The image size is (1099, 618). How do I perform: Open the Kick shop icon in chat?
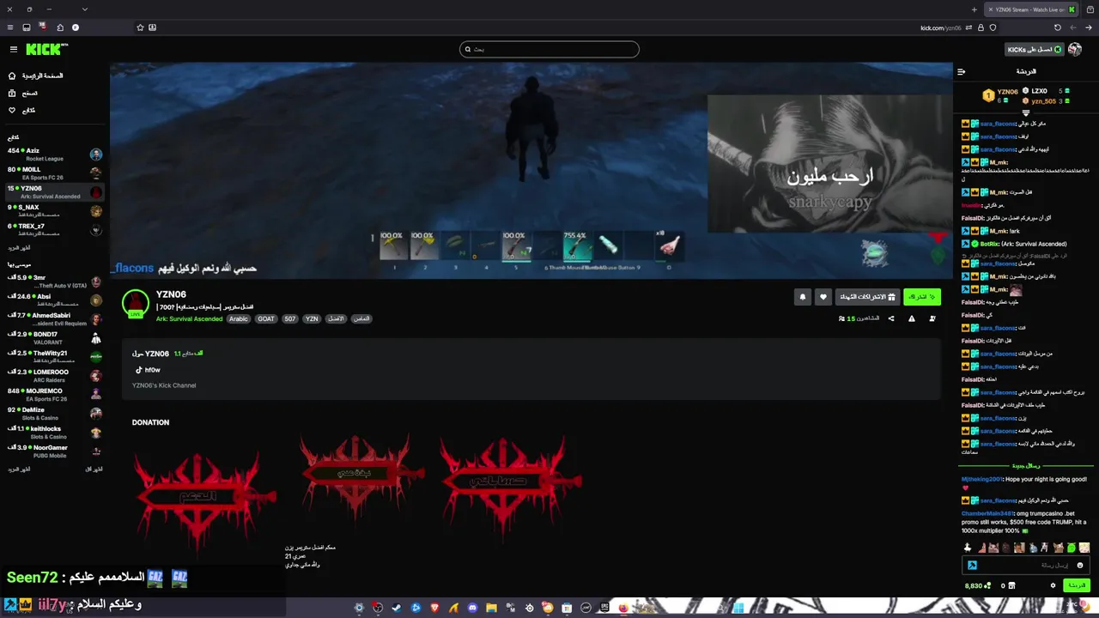1011,585
